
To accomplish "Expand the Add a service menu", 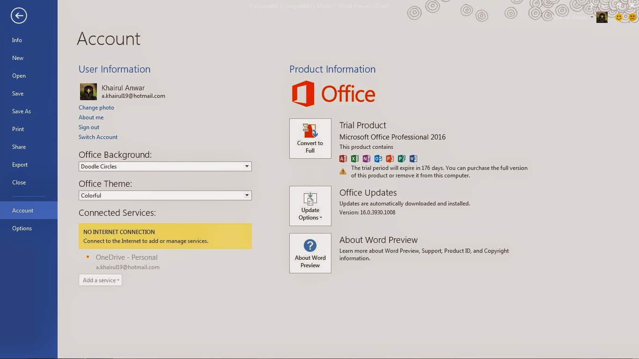I will pos(100,280).
